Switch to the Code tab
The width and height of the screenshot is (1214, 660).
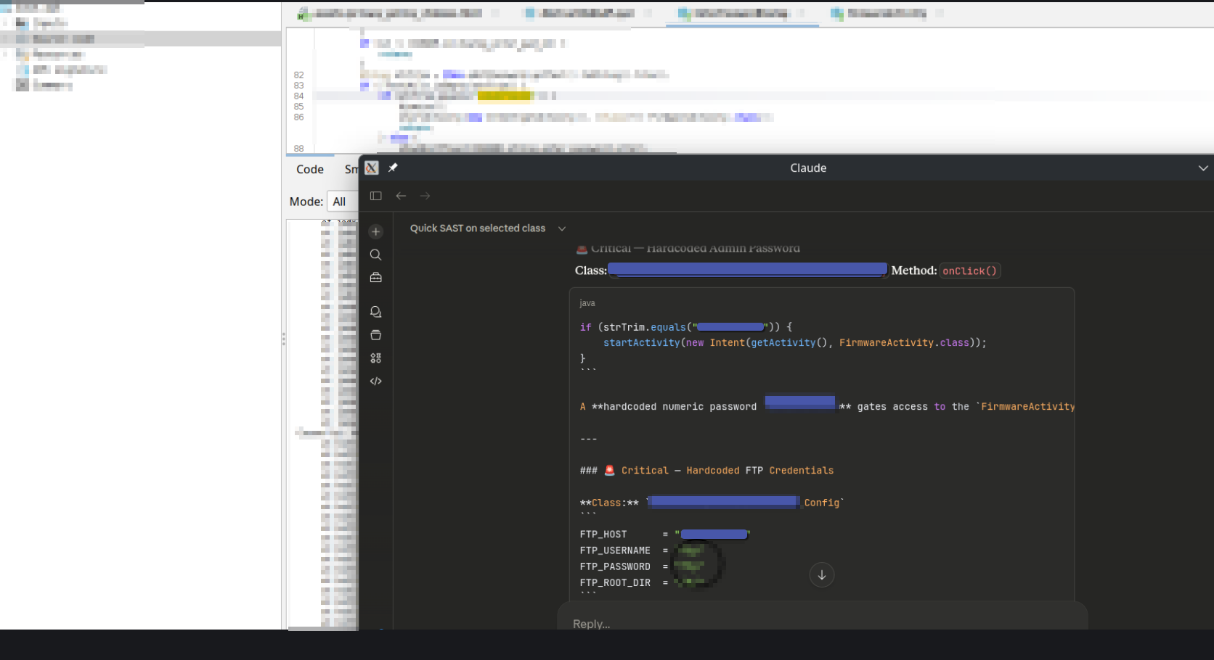point(310,169)
